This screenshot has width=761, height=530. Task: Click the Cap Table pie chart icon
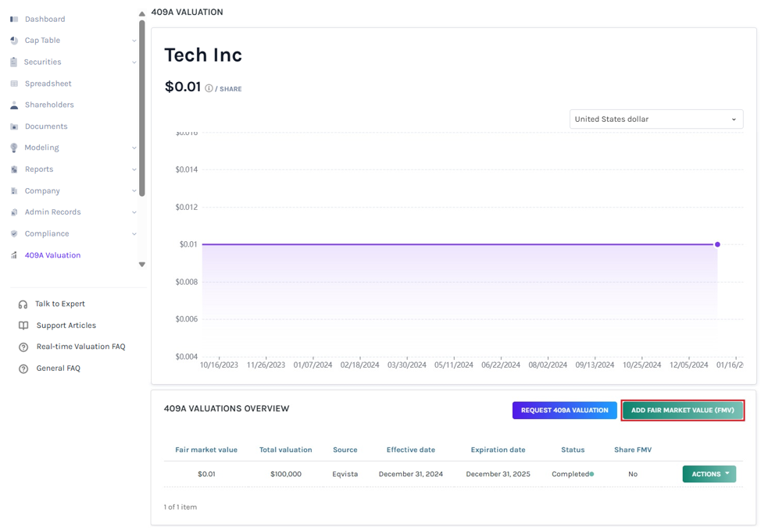pos(14,41)
